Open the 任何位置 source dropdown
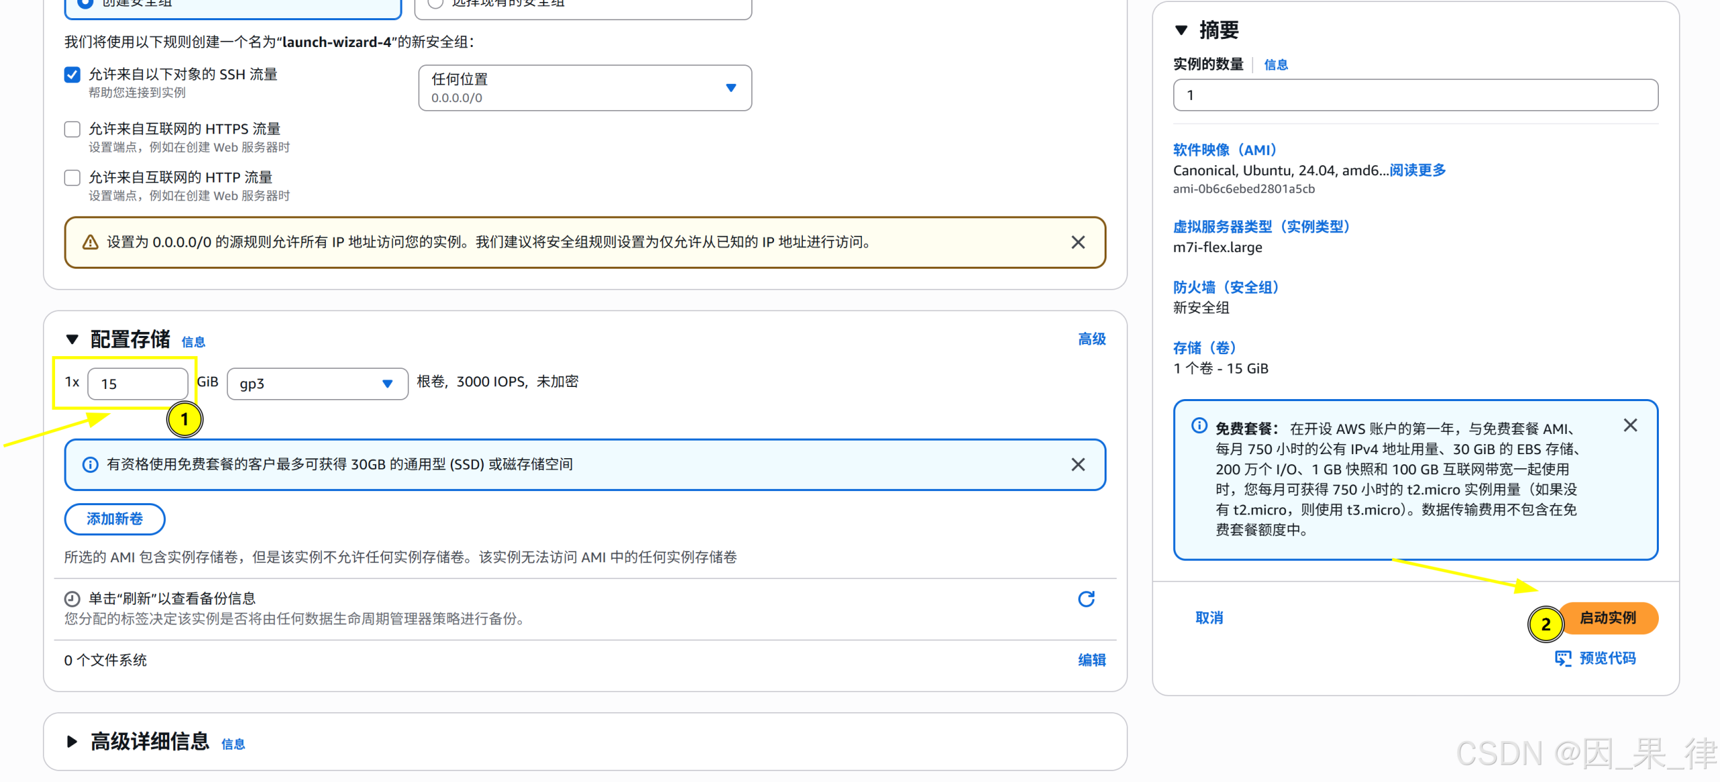 coord(731,87)
